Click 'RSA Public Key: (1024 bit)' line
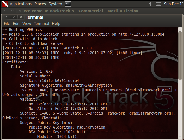Viewport: 184px width, 140px height. pos(57,132)
